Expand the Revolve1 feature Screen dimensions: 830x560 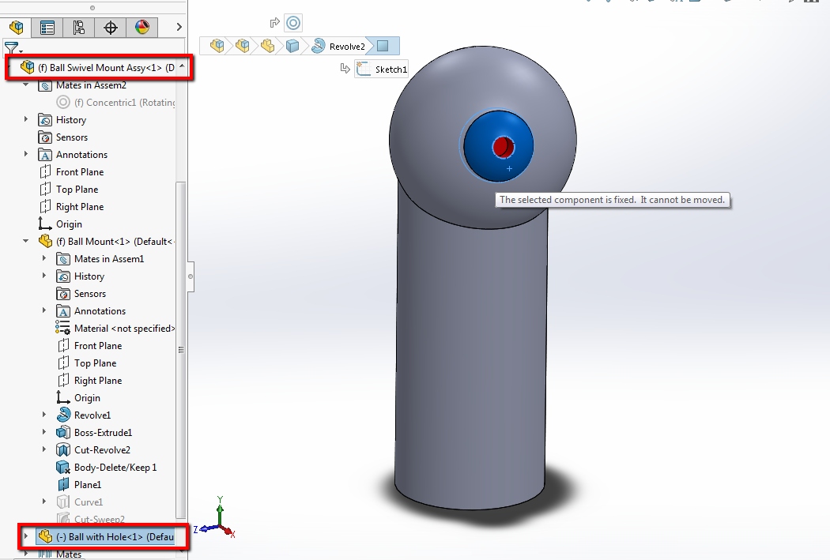(44, 415)
